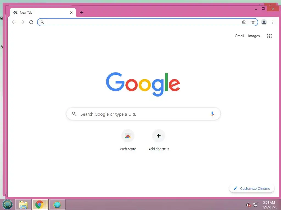Start voice search with the microphone icon
This screenshot has height=210, width=281.
pyautogui.click(x=212, y=114)
